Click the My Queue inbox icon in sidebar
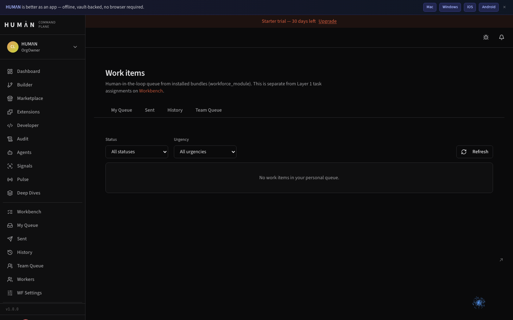This screenshot has width=513, height=320. pyautogui.click(x=10, y=225)
